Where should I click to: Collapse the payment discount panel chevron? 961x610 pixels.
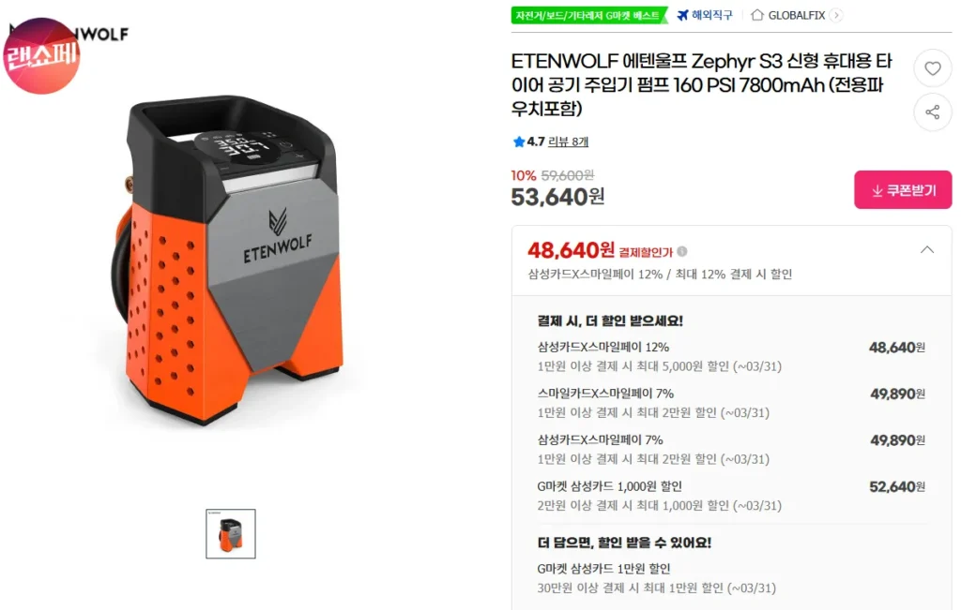pyautogui.click(x=927, y=249)
